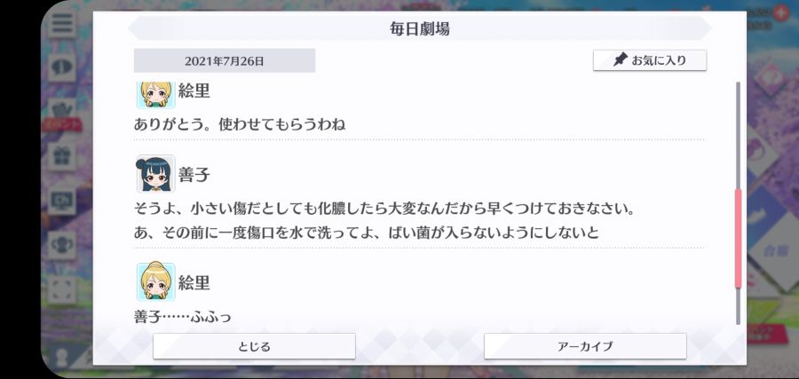Close the dialog with とじる button

click(254, 346)
